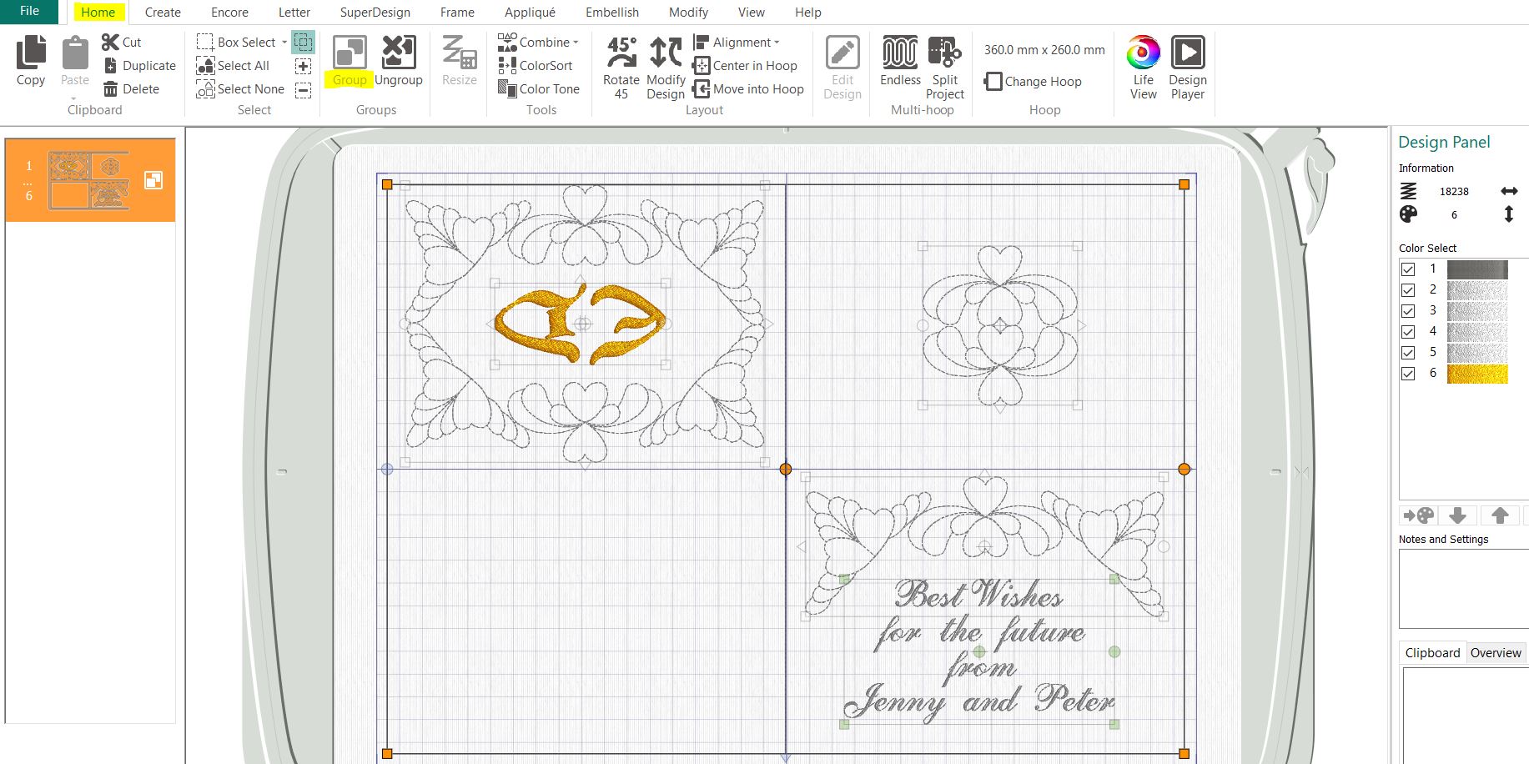This screenshot has width=1529, height=764.
Task: Click in the Notes and Settings field
Action: [x=1464, y=589]
